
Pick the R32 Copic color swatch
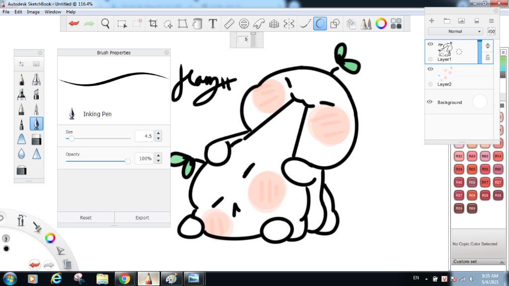click(x=459, y=156)
